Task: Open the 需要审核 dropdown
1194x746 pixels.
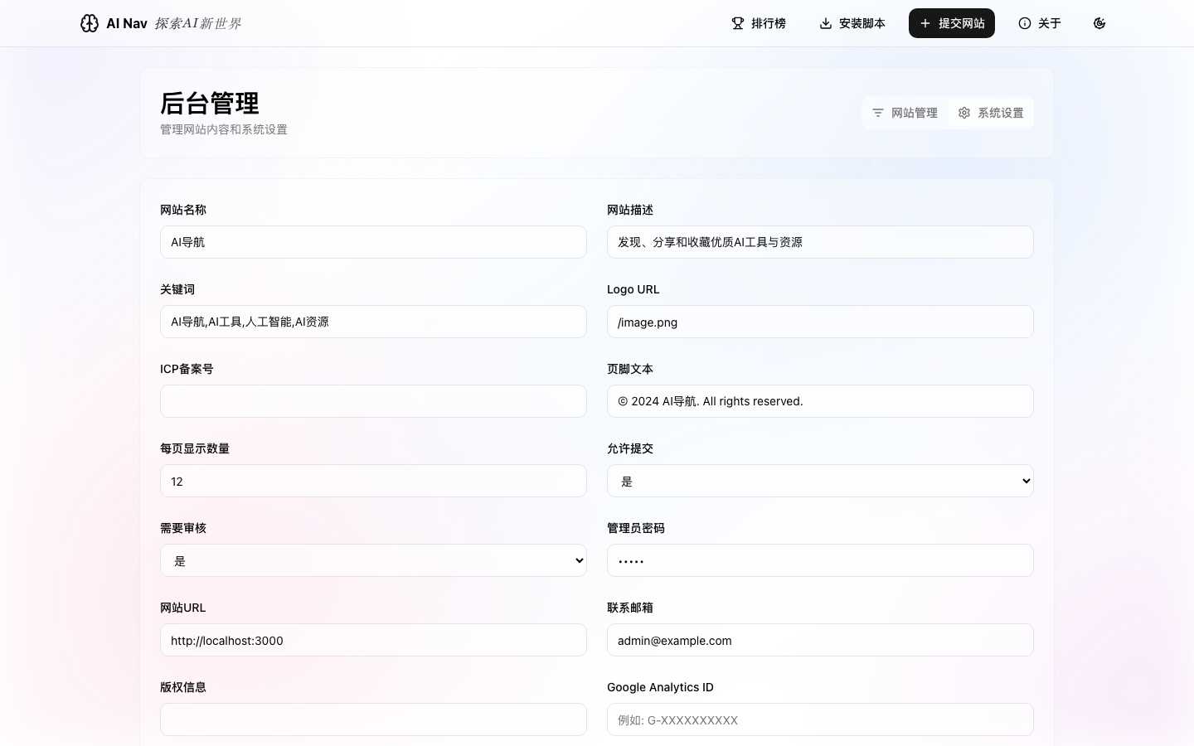Action: click(x=373, y=560)
